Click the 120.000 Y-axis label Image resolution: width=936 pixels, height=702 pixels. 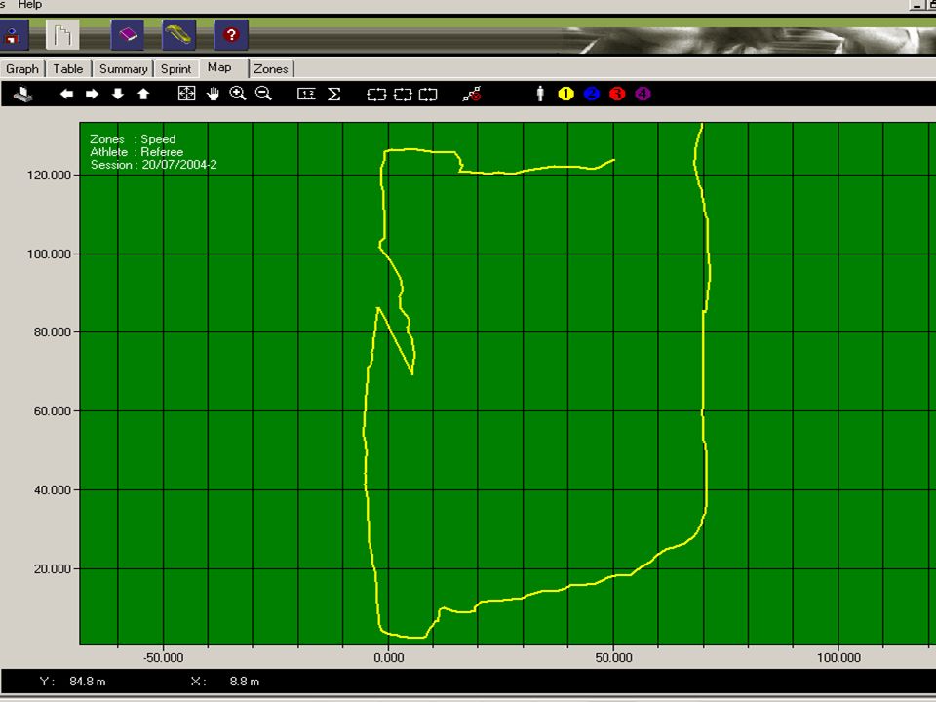tap(49, 175)
